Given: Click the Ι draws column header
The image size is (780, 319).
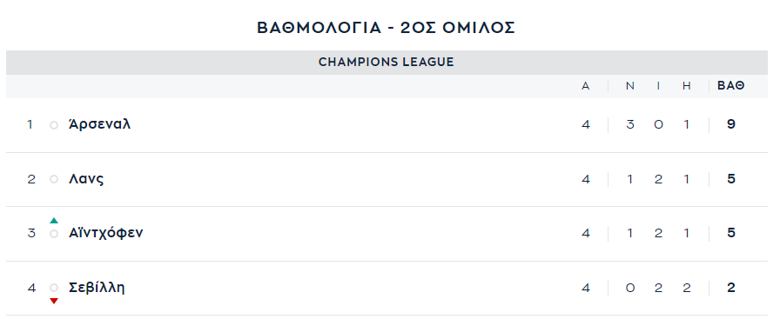Looking at the screenshot, I should tap(658, 86).
